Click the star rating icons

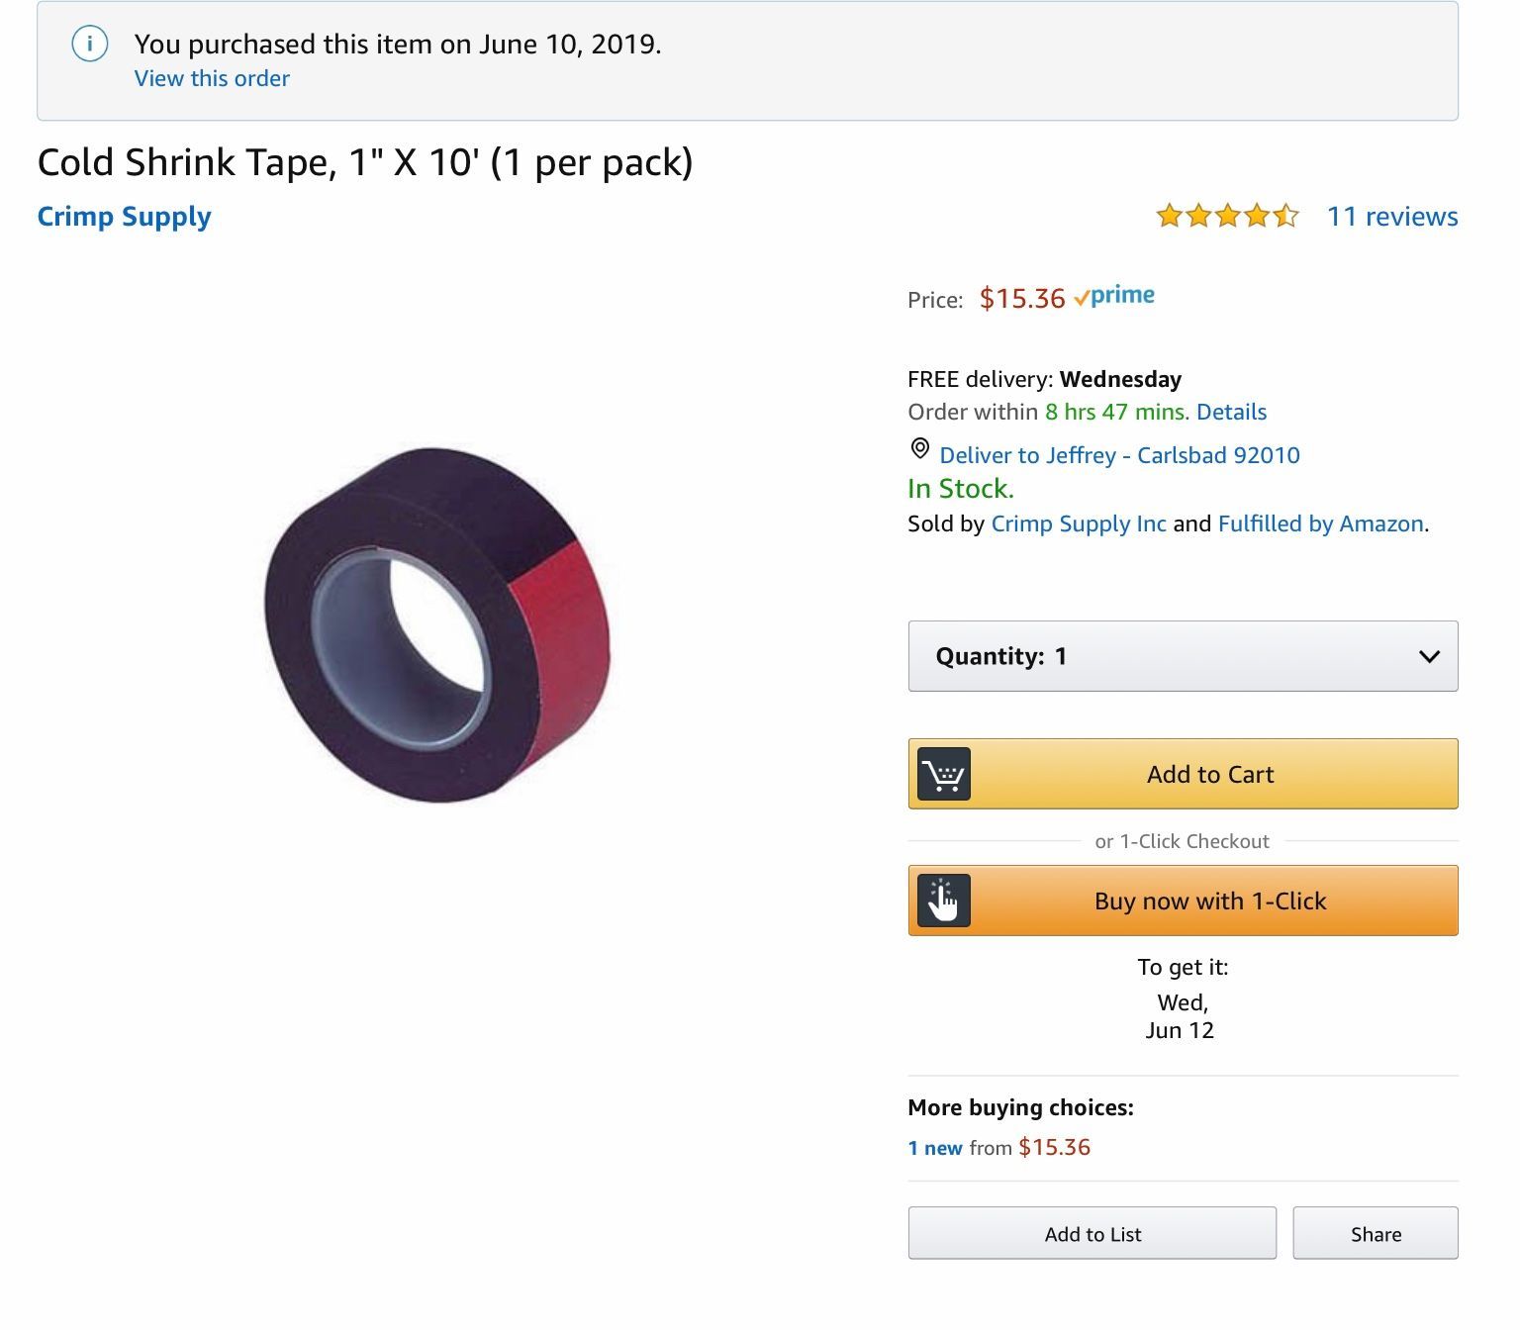tap(1227, 216)
